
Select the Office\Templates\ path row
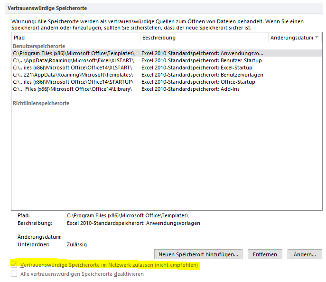click(167, 53)
